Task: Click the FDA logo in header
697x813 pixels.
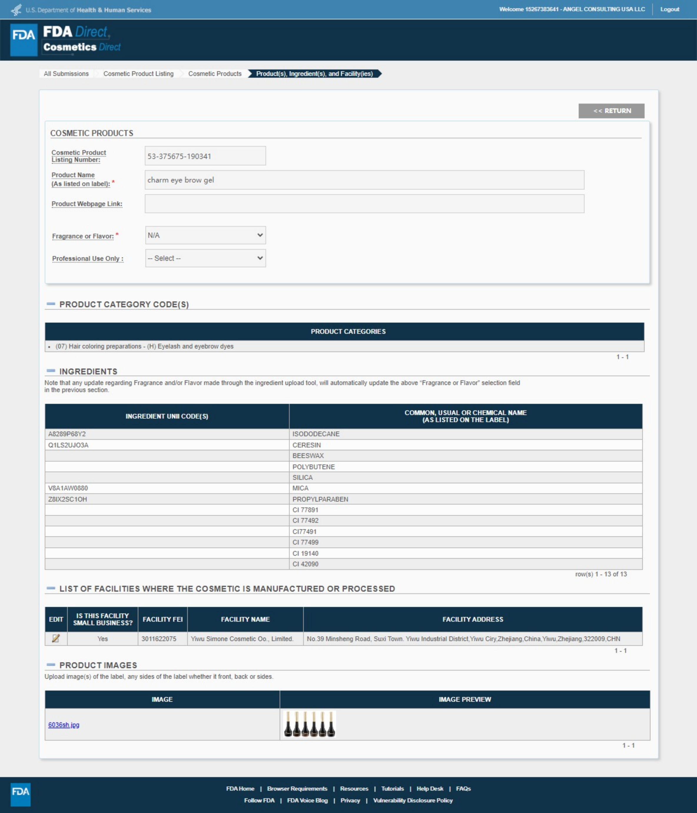Action: coord(24,40)
